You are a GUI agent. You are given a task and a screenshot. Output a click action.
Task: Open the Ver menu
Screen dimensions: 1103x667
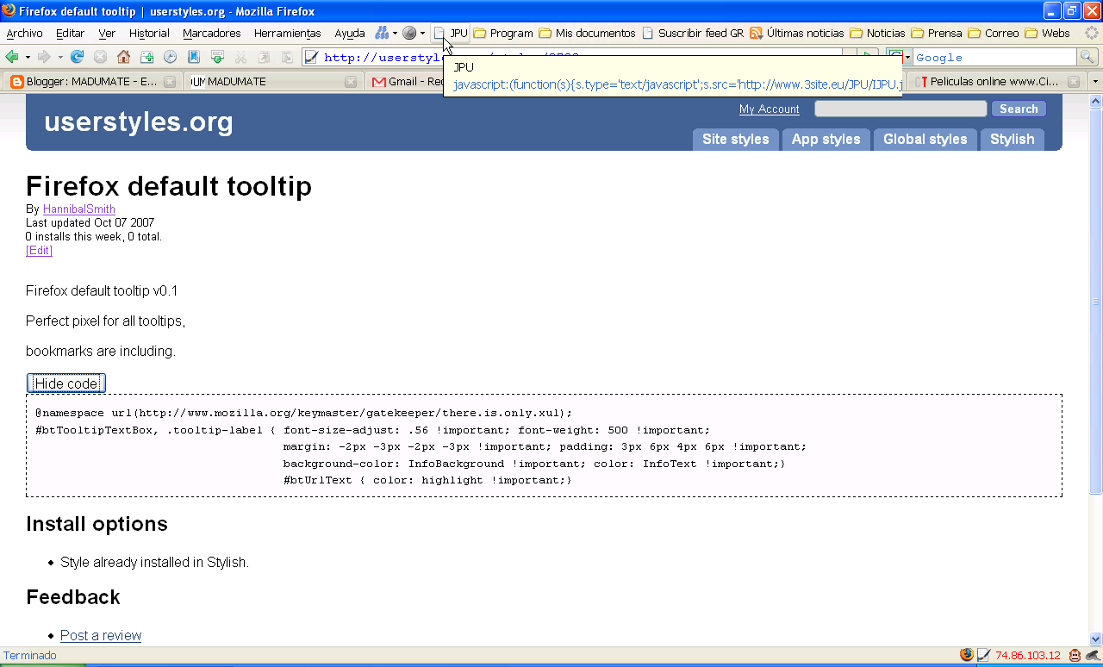coord(107,33)
